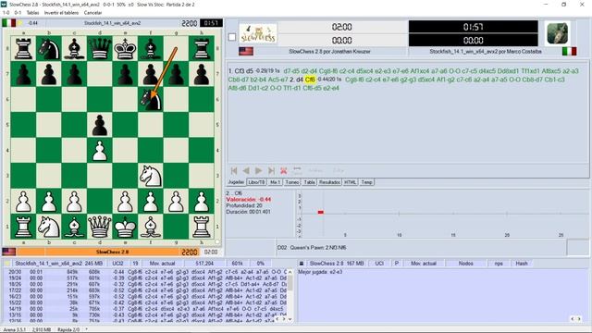The image size is (592, 333).
Task: Click the P button in SlowChess panel
Action: (x=397, y=264)
